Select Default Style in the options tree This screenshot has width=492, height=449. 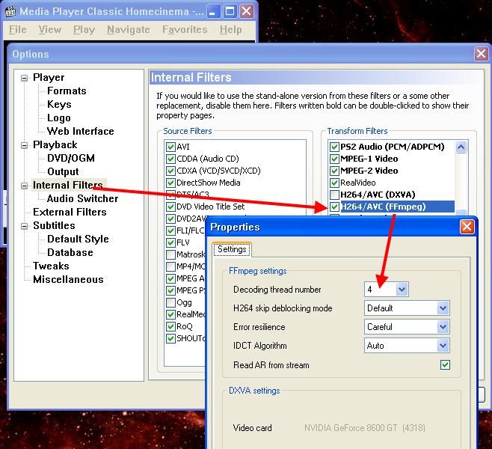click(x=78, y=239)
